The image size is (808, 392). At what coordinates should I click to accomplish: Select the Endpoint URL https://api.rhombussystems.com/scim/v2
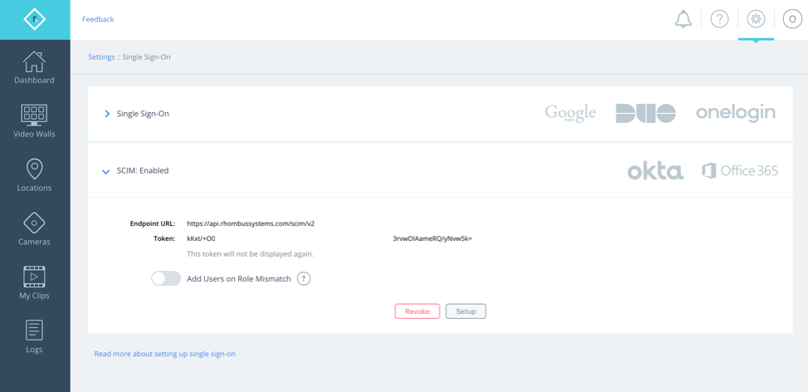pyautogui.click(x=251, y=224)
